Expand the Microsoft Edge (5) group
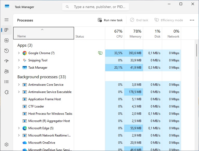Image resolution: width=199 pixels, height=151 pixels. pyautogui.click(x=19, y=128)
